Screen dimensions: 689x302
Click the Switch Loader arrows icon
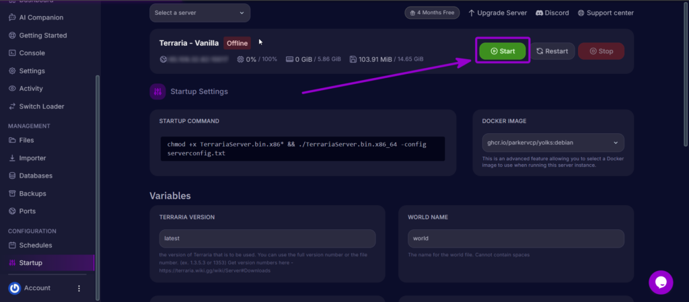[x=12, y=106]
